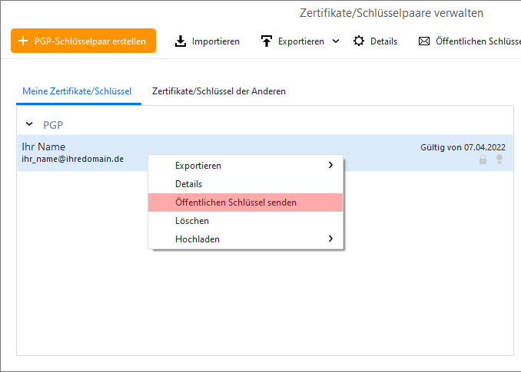Click the Gültig von 07.04.2022 text

[463, 147]
